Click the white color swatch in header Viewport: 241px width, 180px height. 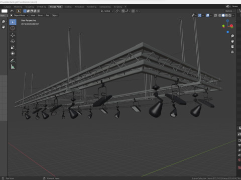tap(5, 11)
